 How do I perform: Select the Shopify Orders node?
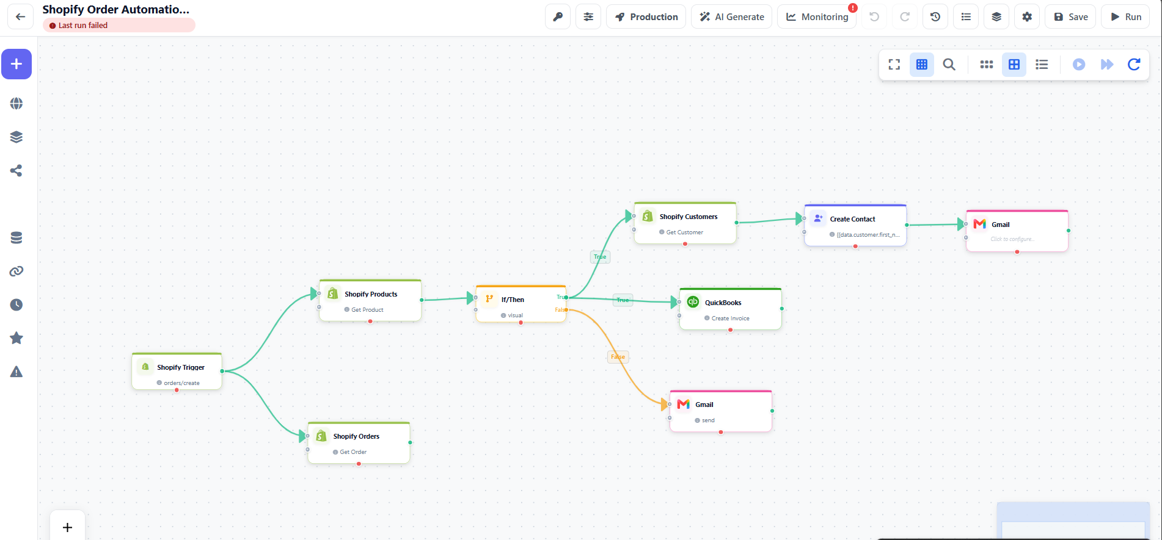coord(359,442)
